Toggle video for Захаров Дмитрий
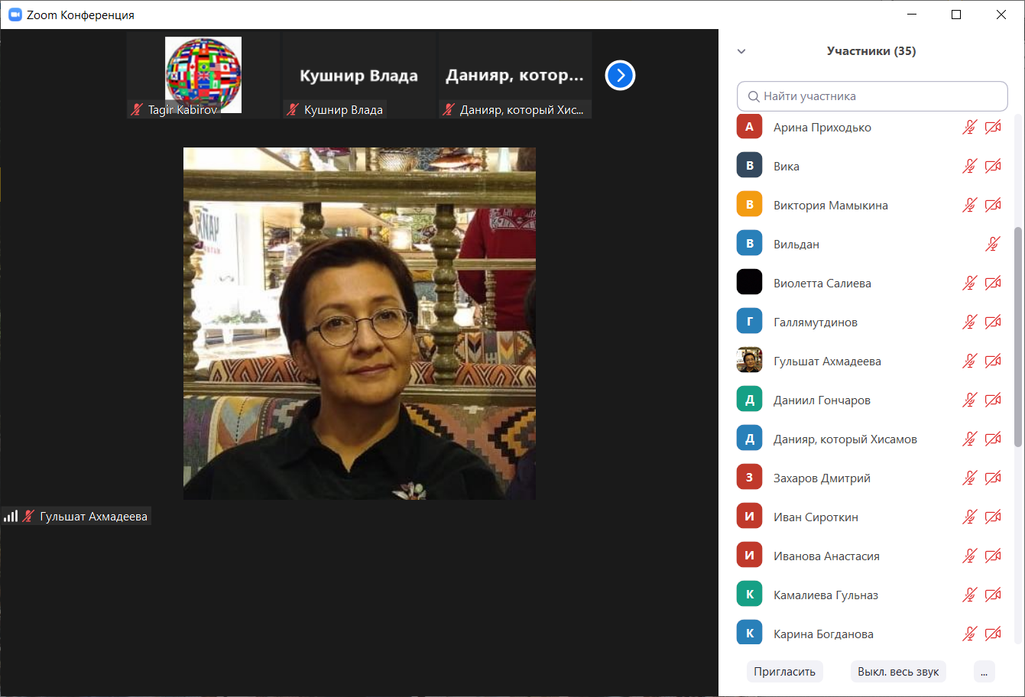The image size is (1025, 697). point(993,478)
